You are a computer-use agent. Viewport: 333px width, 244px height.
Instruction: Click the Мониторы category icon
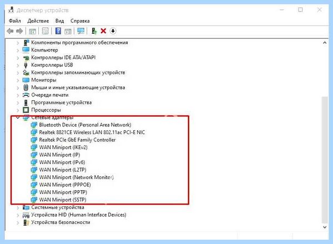pos(26,80)
